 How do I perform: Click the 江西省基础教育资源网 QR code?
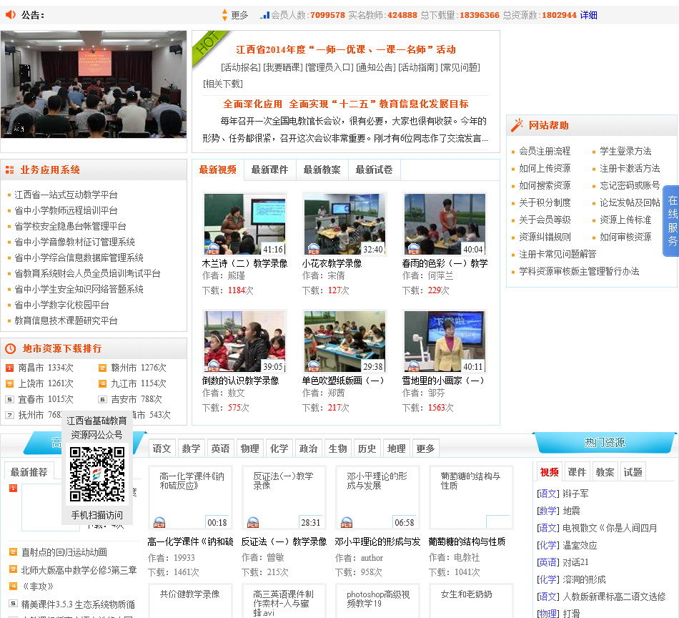coord(97,474)
